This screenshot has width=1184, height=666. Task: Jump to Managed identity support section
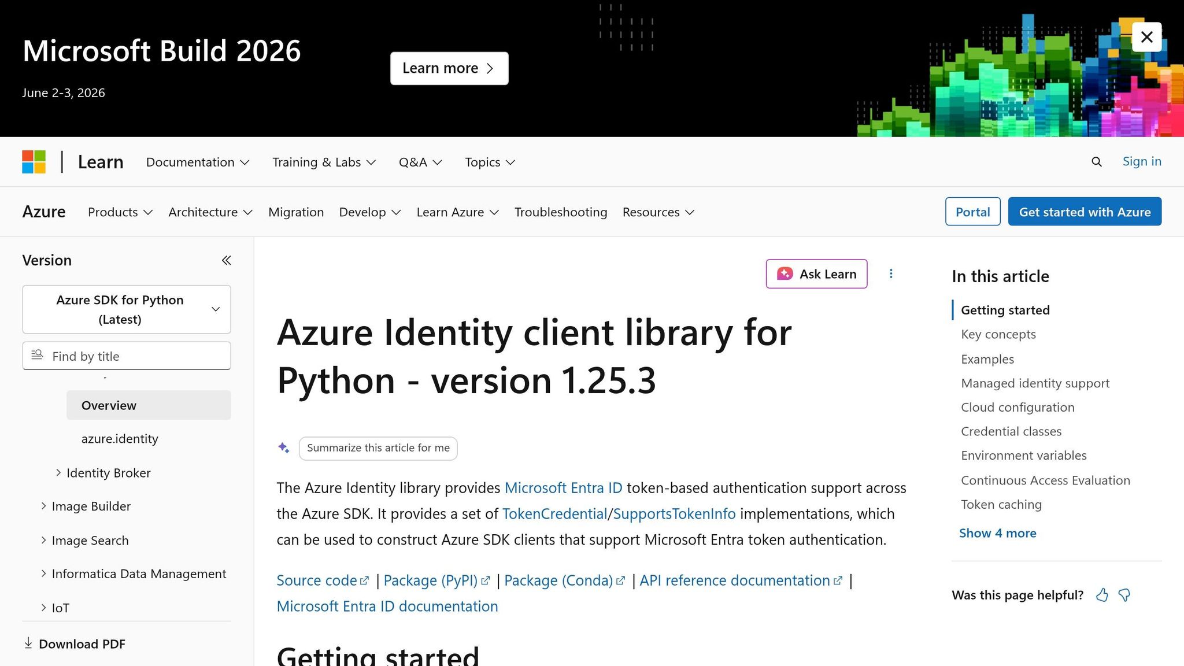pyautogui.click(x=1035, y=383)
